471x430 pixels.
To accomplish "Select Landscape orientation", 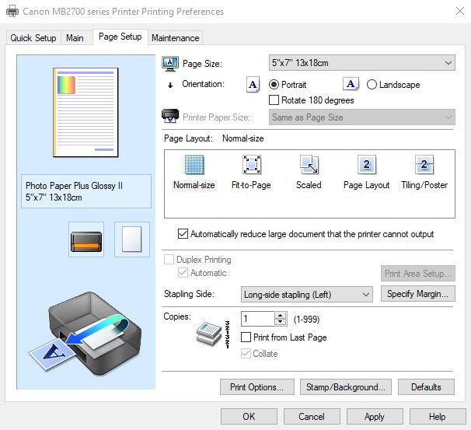I will tap(372, 85).
